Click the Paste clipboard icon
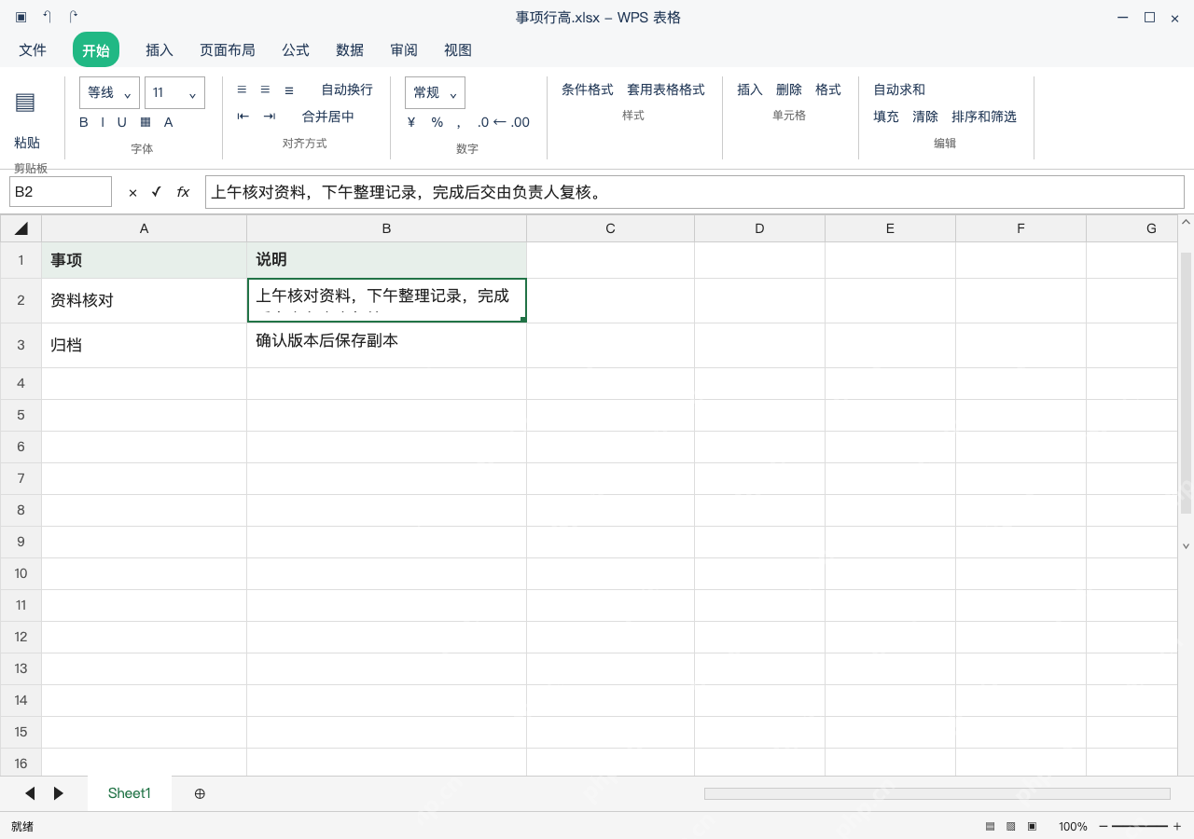This screenshot has height=839, width=1194. tap(25, 103)
